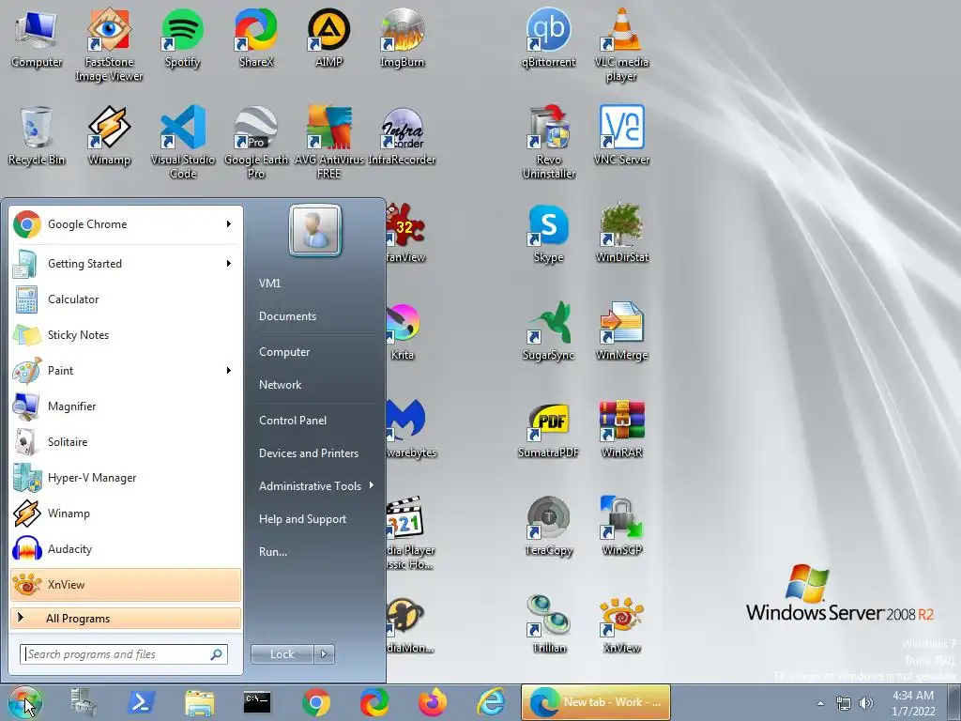The width and height of the screenshot is (961, 721).
Task: Expand Paint recent files arrow
Action: pyautogui.click(x=229, y=370)
